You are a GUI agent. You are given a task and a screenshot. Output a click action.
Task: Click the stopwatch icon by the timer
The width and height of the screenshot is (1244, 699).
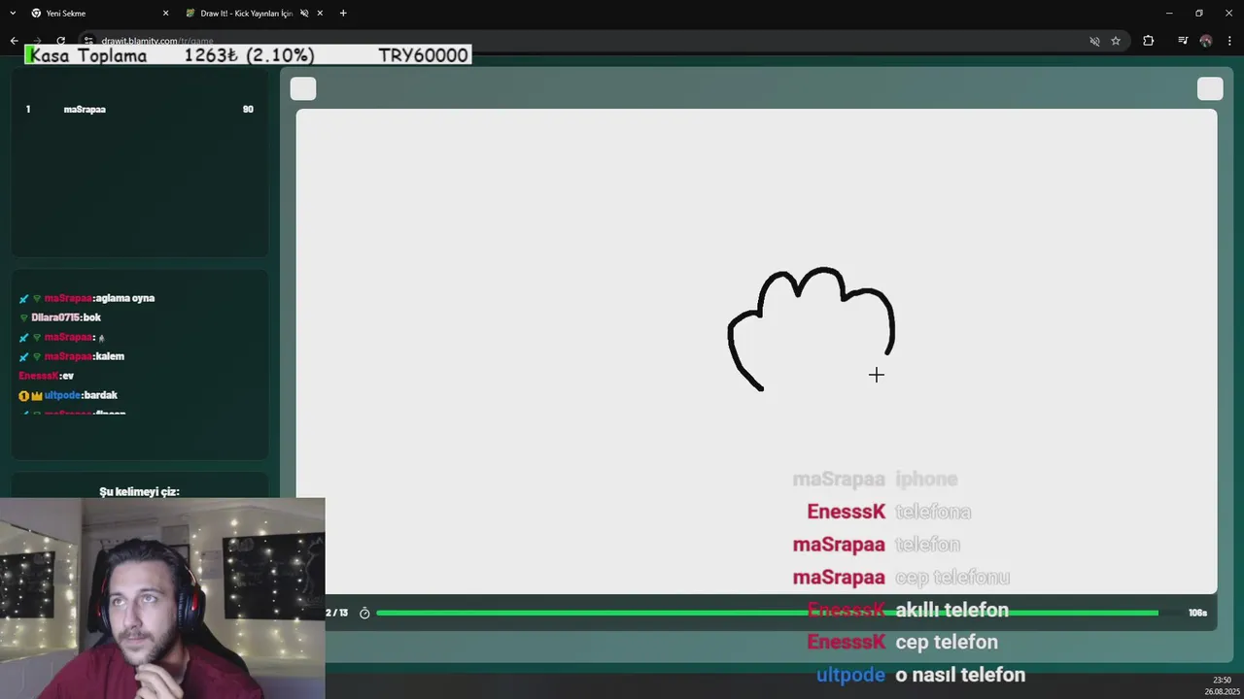pyautogui.click(x=364, y=614)
